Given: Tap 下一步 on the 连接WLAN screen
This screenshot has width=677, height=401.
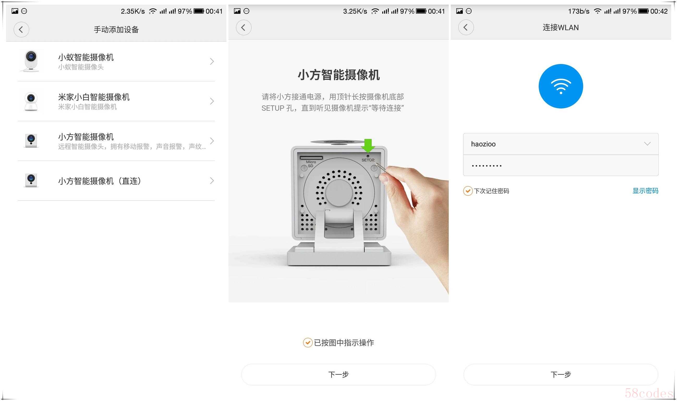Looking at the screenshot, I should coord(561,374).
